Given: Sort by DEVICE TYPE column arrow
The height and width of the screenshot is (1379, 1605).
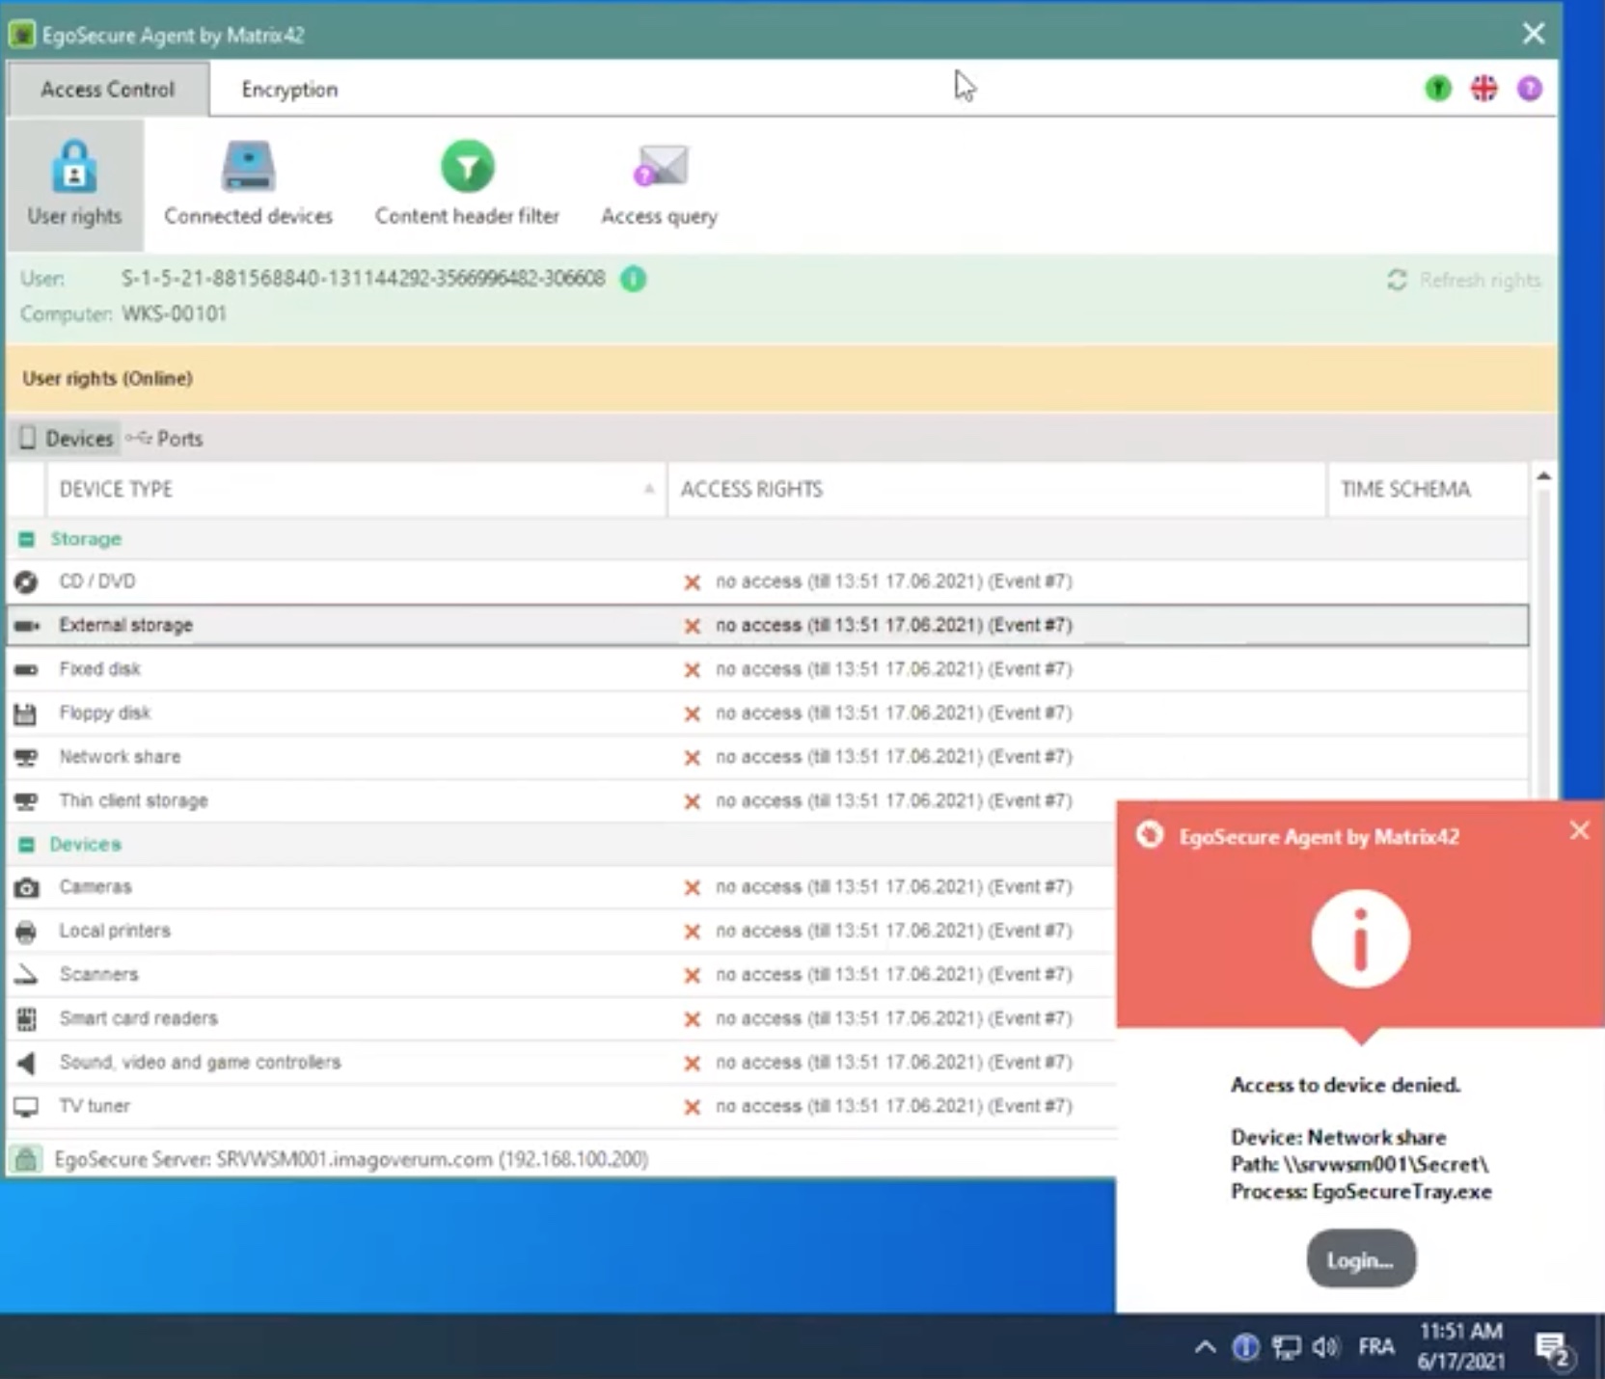Looking at the screenshot, I should tap(649, 489).
